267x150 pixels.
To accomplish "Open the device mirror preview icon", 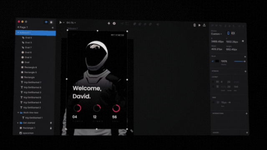I will (x=194, y=25).
